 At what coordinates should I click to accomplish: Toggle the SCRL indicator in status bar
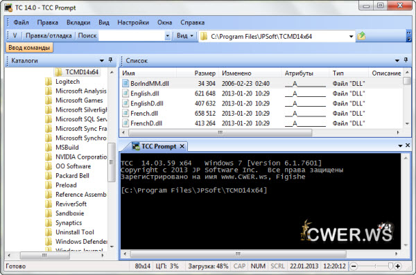277,266
